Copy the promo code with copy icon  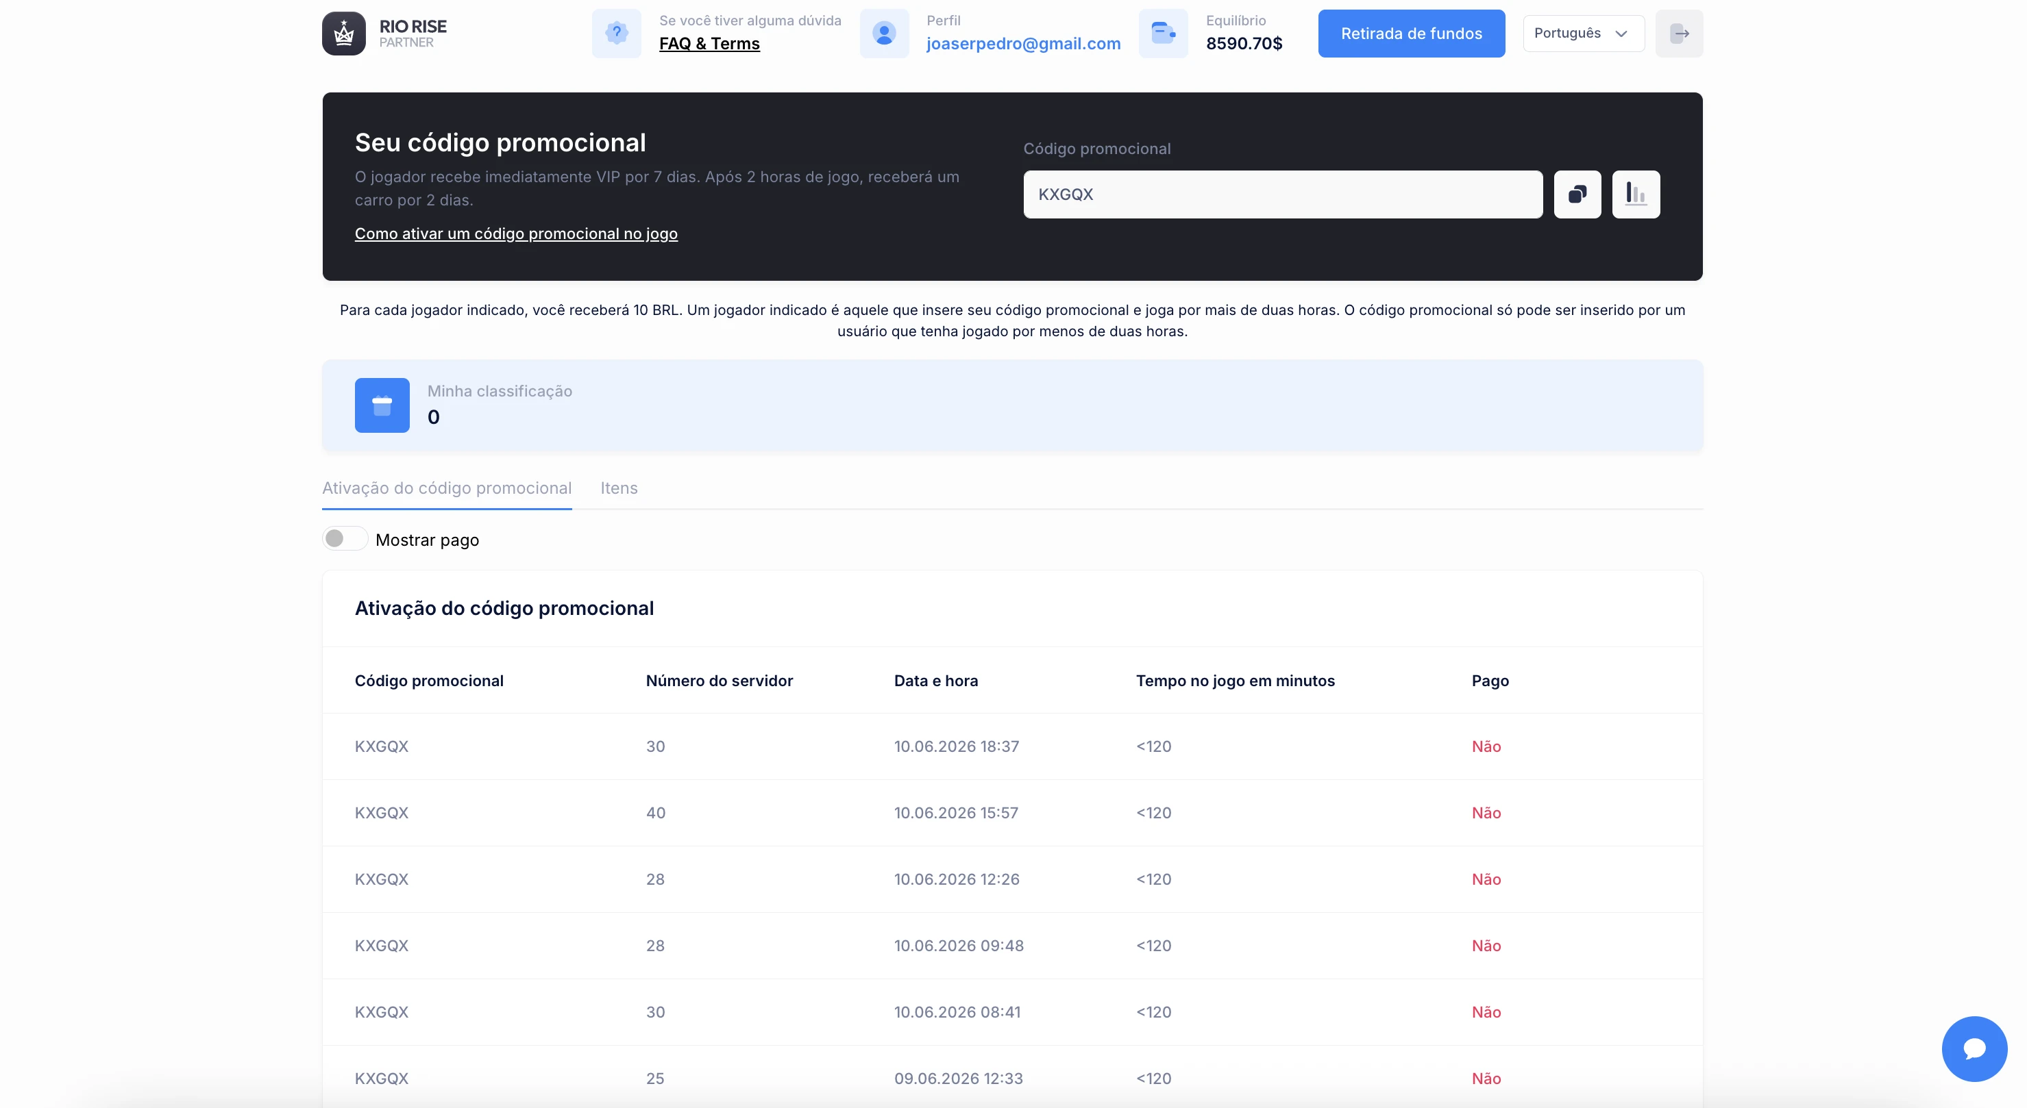point(1577,194)
